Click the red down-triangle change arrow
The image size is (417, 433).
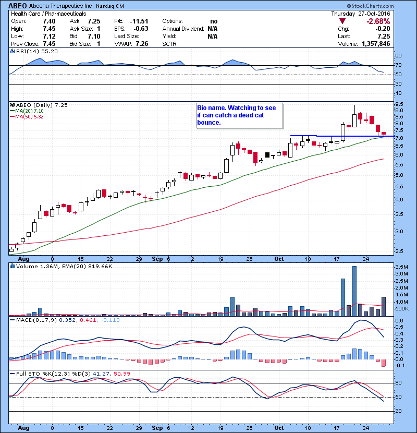[342, 21]
